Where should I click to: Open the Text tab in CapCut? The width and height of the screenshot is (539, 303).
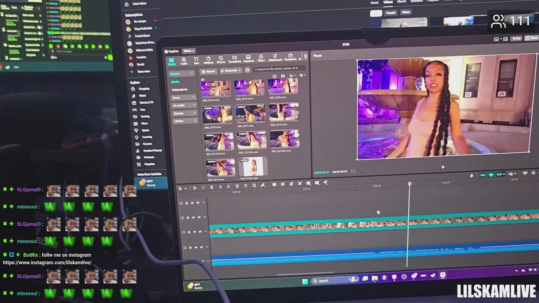[196, 61]
